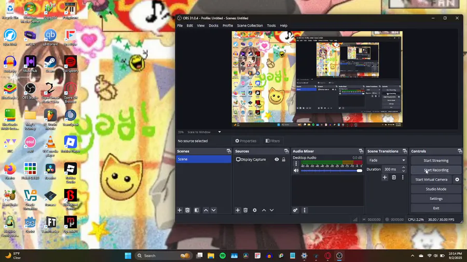The height and width of the screenshot is (262, 467).
Task: Open File Explorer from the taskbar
Action: point(211,256)
